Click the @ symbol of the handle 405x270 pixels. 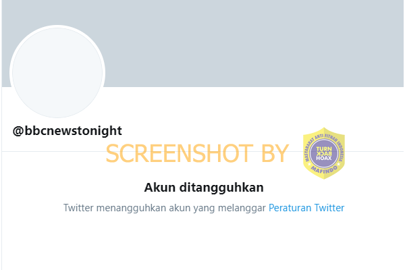click(18, 131)
